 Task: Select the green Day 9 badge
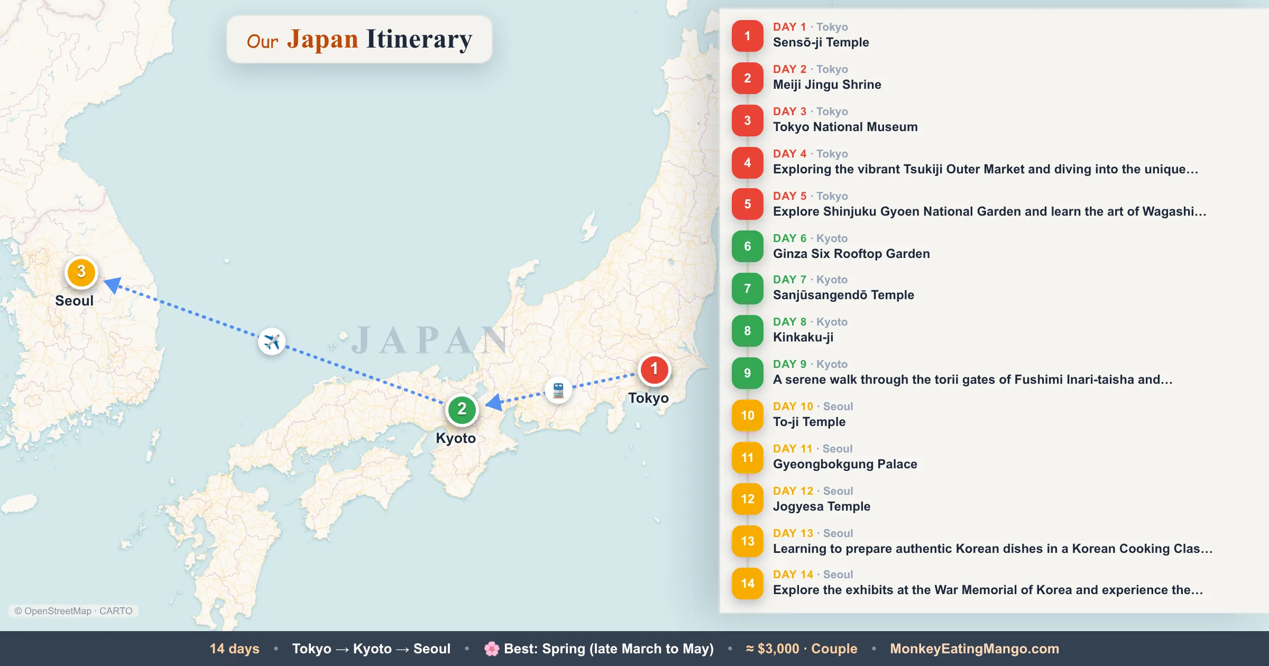click(x=747, y=373)
